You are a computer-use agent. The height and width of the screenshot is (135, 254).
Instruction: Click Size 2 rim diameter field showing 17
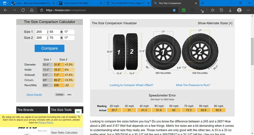pos(69,38)
